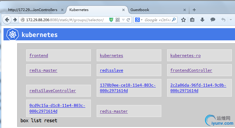Bookmark page with the star icon
The image size is (235, 128).
183,20
